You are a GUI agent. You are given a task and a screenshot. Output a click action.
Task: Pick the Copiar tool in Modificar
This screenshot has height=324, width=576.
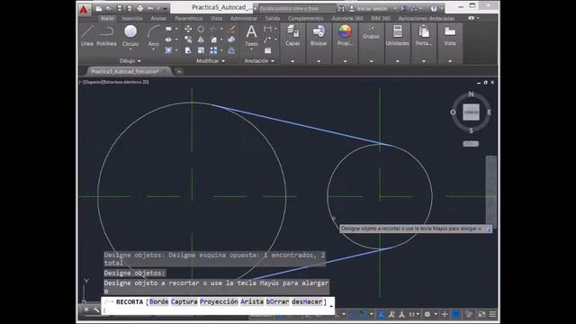[188, 40]
